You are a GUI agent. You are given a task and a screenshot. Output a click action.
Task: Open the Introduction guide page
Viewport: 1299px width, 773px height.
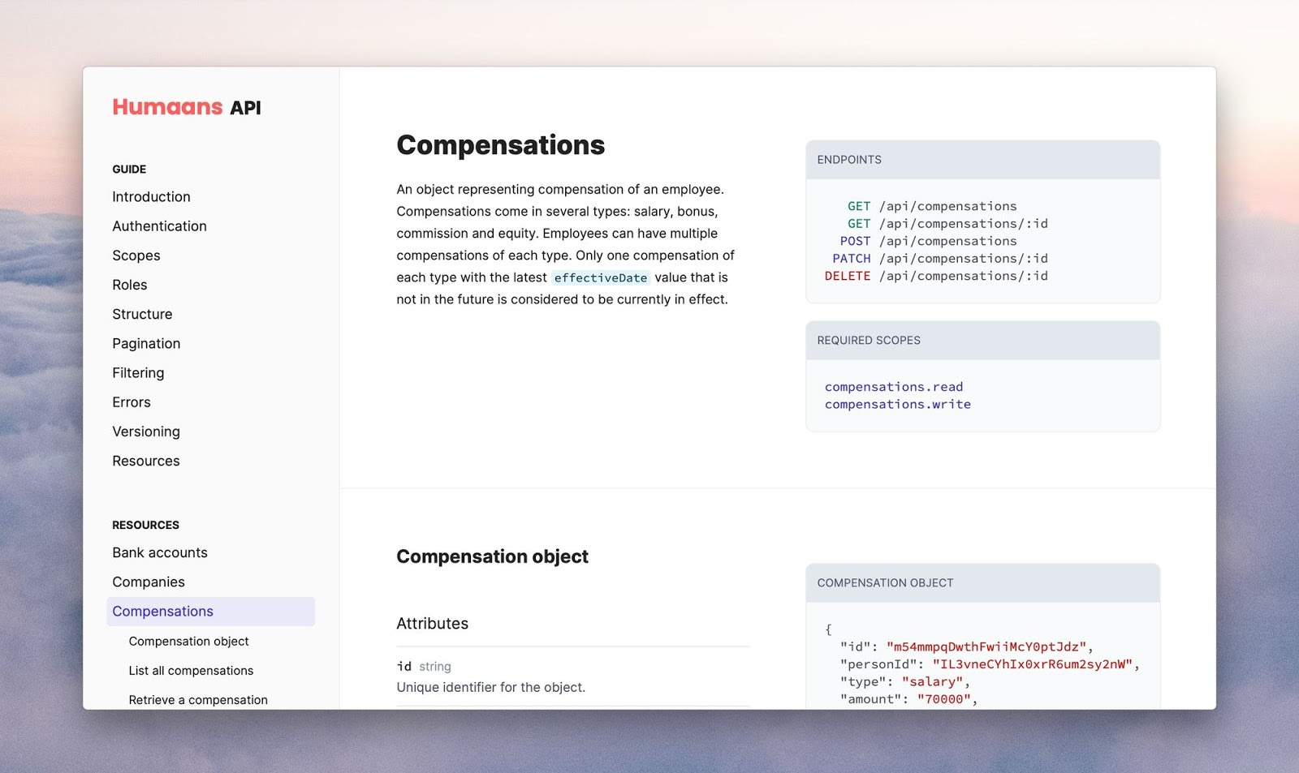point(151,196)
